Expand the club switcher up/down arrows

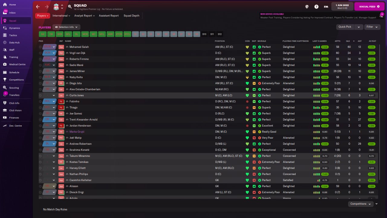[62, 7]
